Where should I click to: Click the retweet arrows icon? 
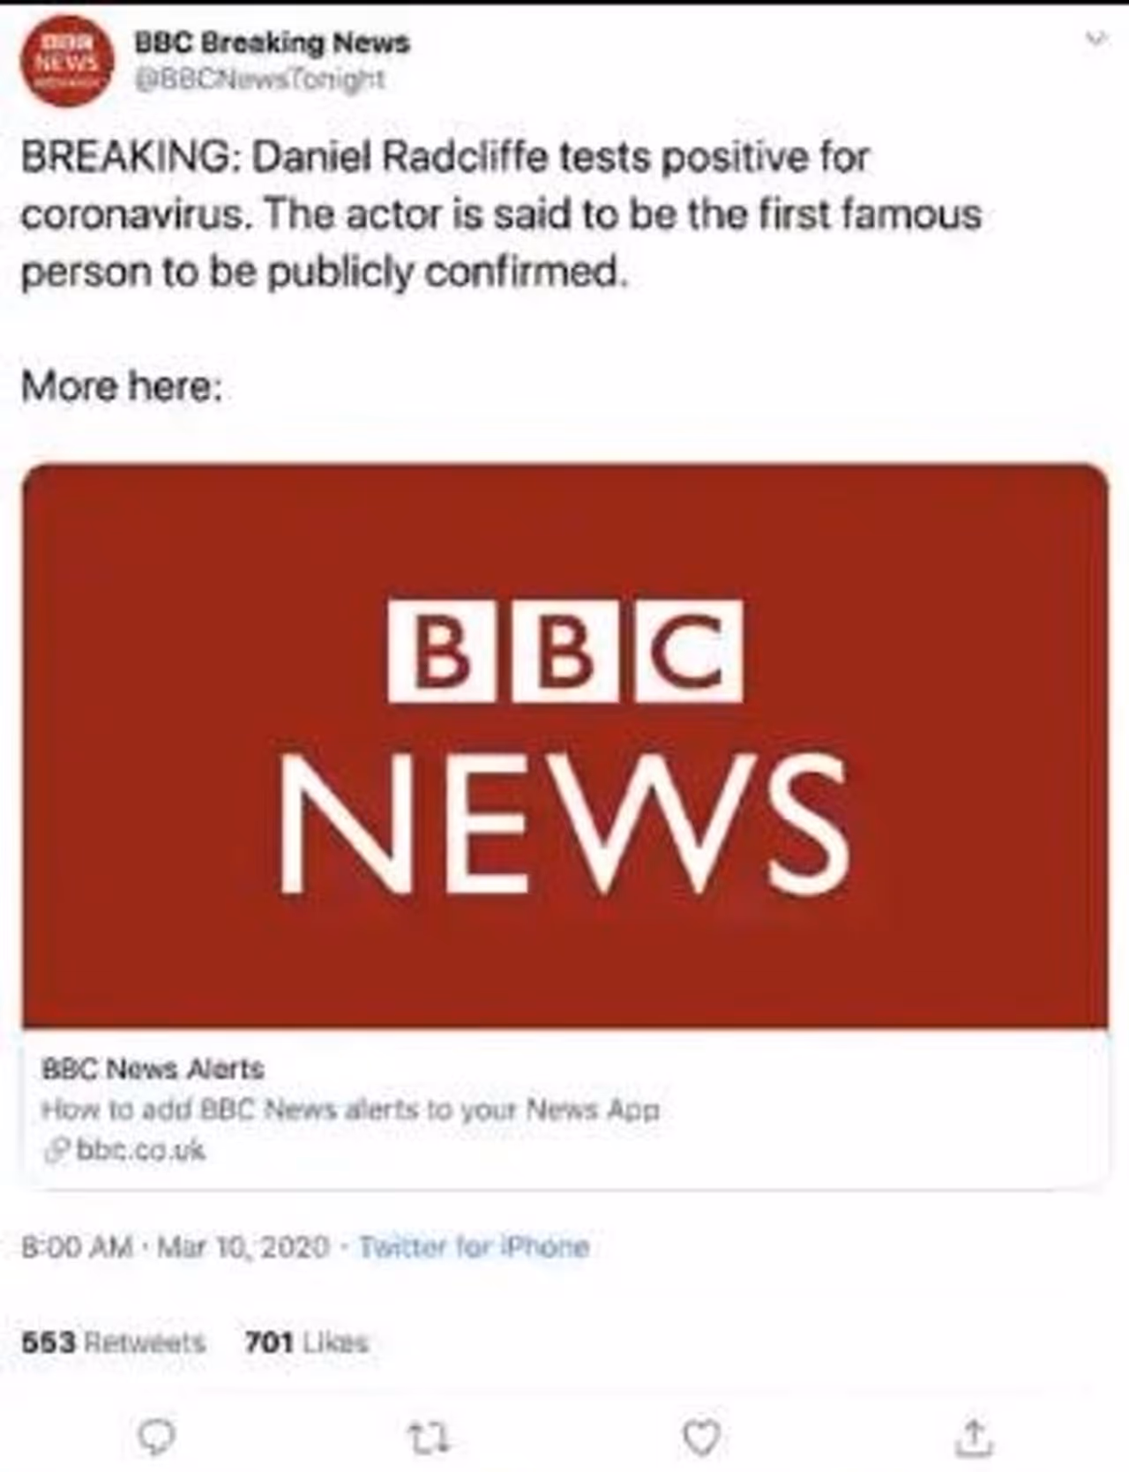[430, 1438]
